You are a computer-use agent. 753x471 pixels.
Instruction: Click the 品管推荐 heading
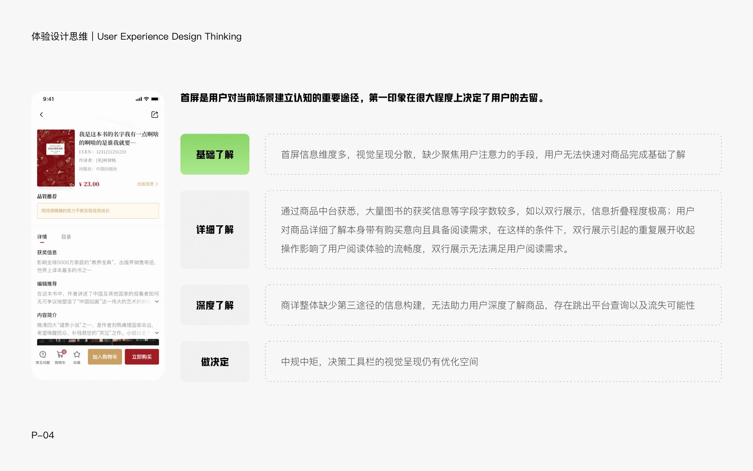tap(47, 196)
